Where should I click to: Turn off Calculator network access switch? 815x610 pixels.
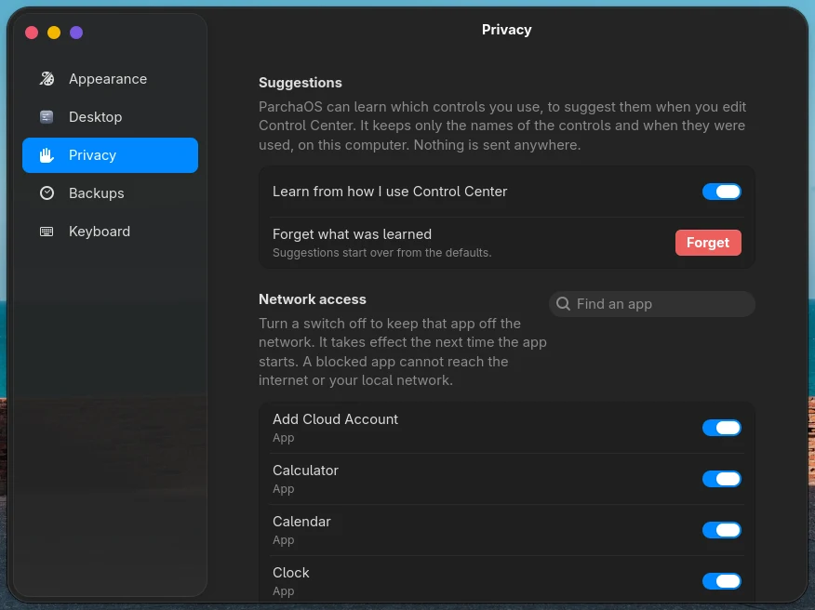click(x=721, y=479)
